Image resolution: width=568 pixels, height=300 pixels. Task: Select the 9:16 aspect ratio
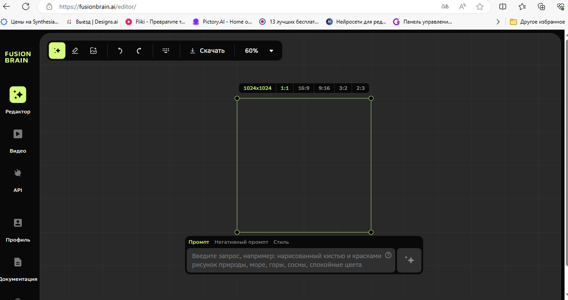click(x=324, y=88)
